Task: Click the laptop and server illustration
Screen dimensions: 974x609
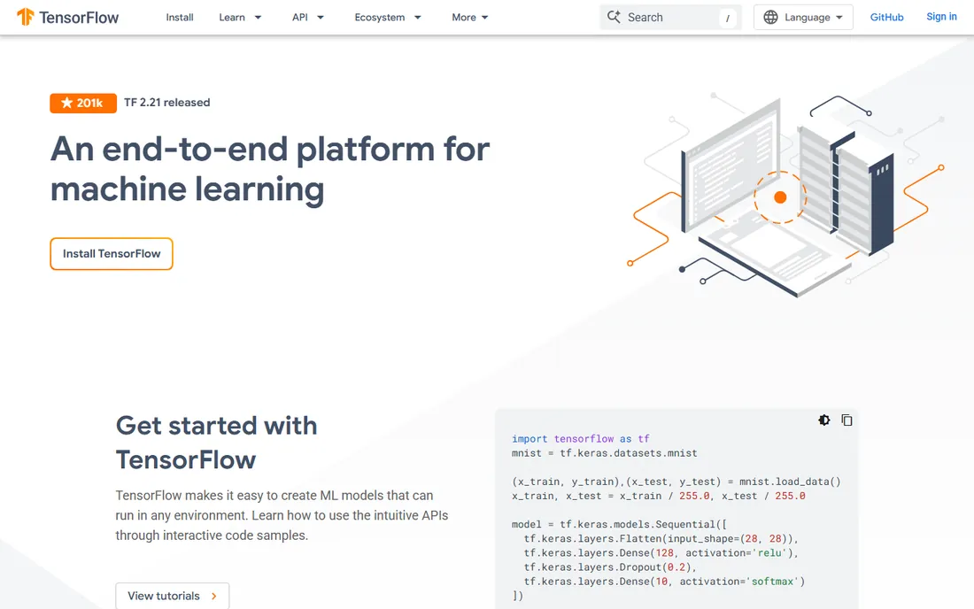Action: (x=785, y=196)
